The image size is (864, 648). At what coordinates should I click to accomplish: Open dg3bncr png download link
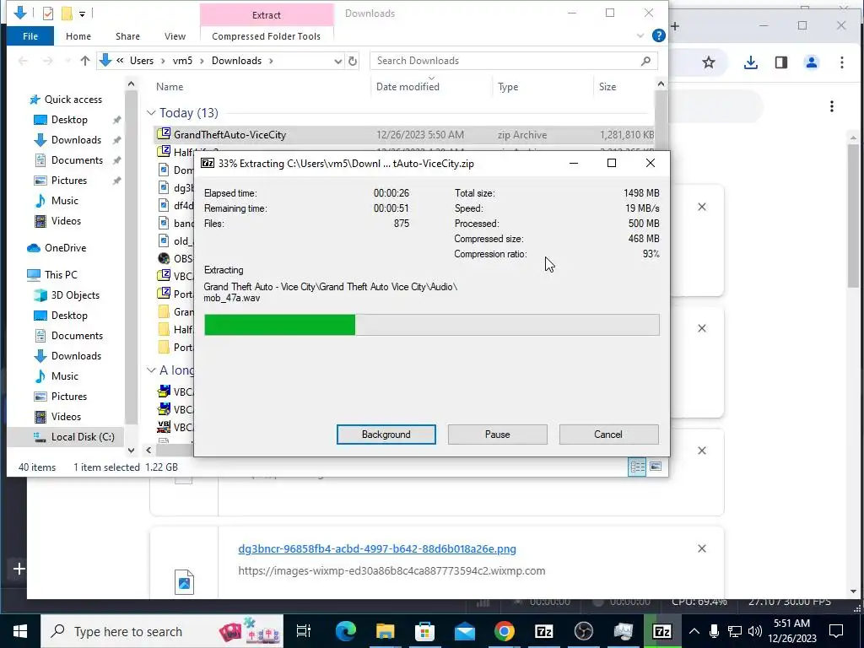click(377, 548)
